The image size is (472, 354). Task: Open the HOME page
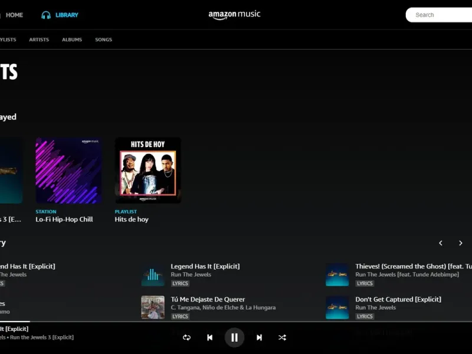14,15
